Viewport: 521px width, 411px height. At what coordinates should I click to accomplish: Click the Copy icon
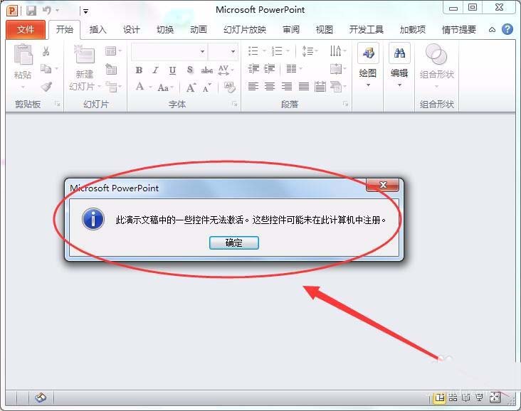[x=46, y=69]
